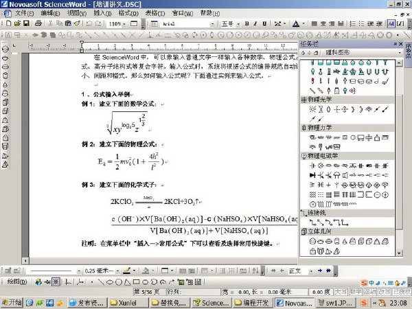412x309 pixels.
Task: Select the spring icon in 物理力学
Action: click(321, 137)
